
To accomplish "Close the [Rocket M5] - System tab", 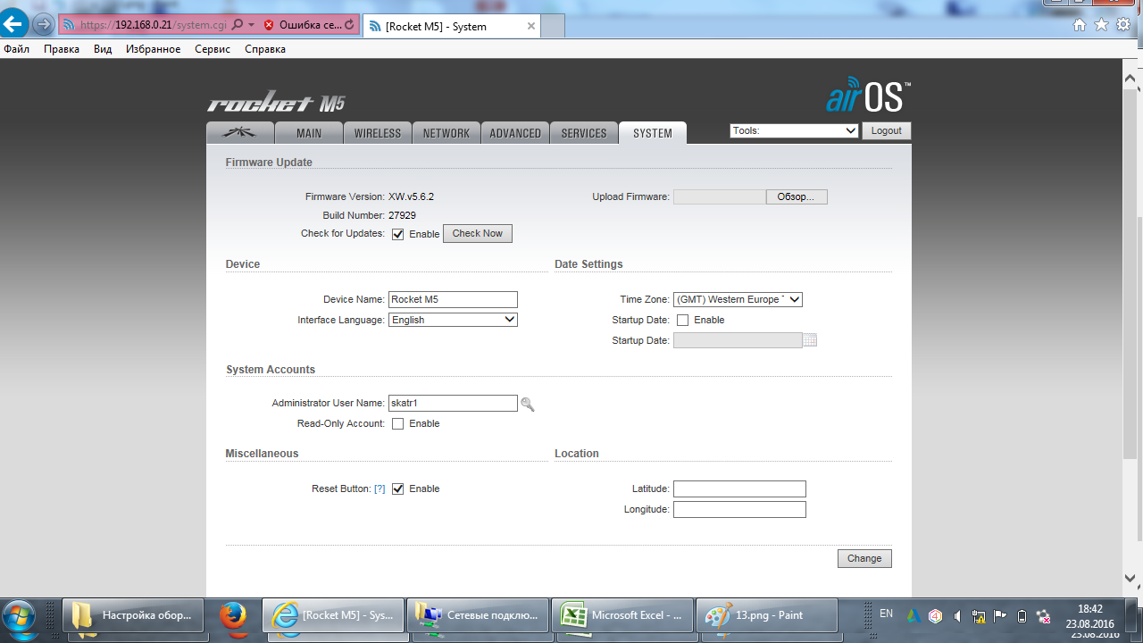I will tap(531, 26).
